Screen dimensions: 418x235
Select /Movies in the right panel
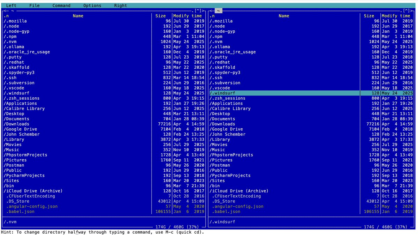(311, 145)
